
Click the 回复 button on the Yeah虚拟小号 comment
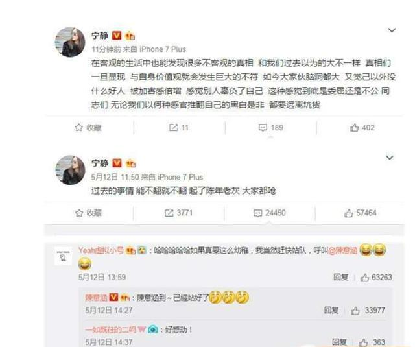(x=340, y=277)
